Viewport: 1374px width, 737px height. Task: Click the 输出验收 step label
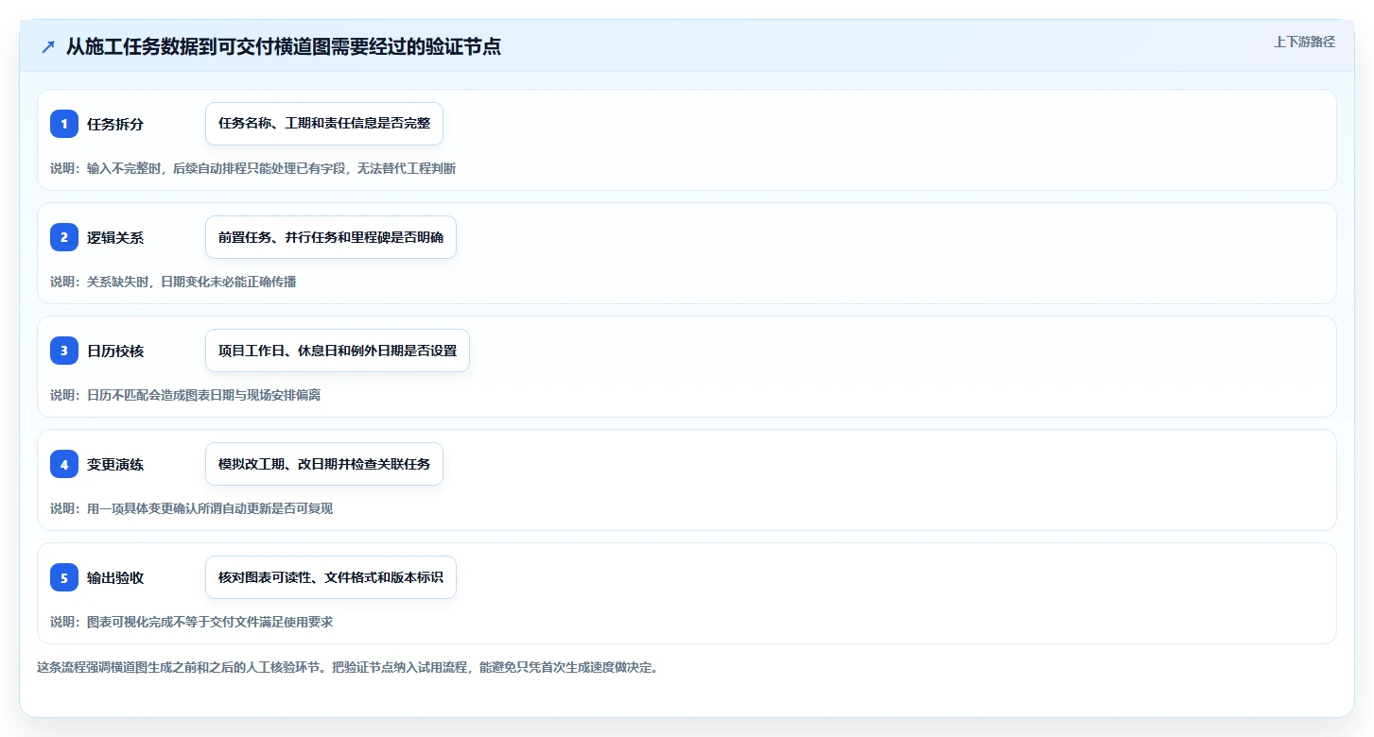pyautogui.click(x=115, y=577)
